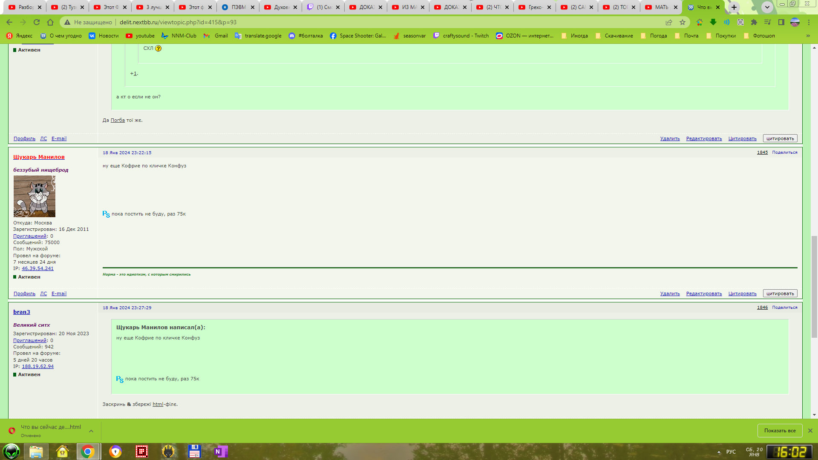Open the Chrome three-dot menu

pos(809,22)
